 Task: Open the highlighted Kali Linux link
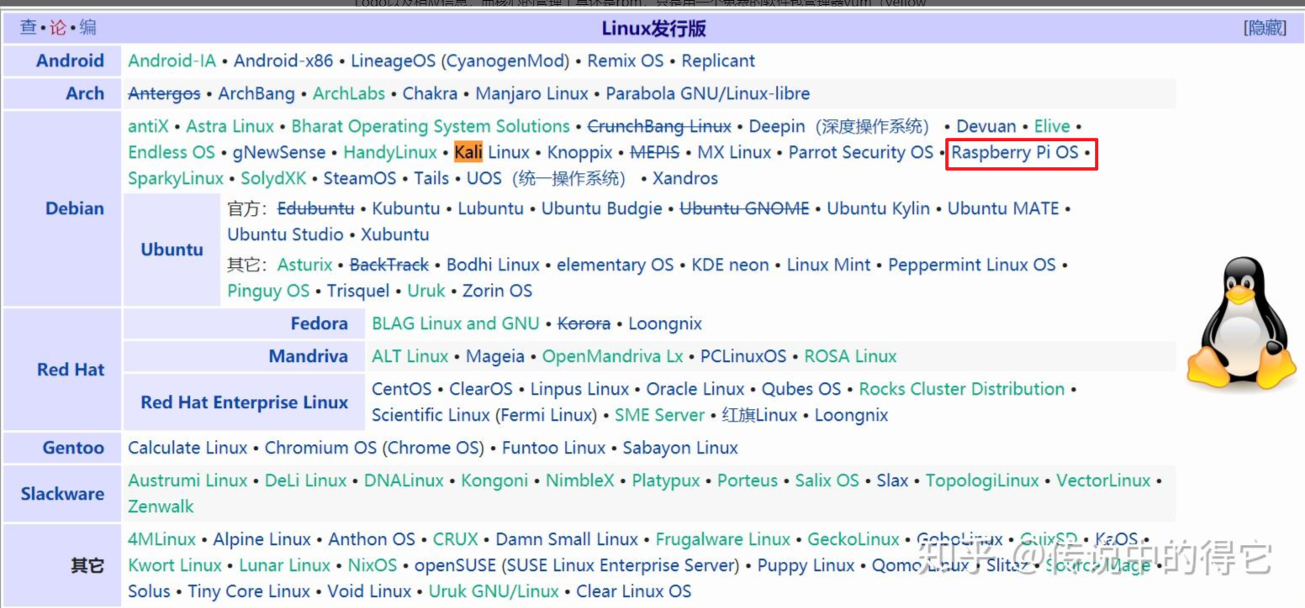click(492, 152)
